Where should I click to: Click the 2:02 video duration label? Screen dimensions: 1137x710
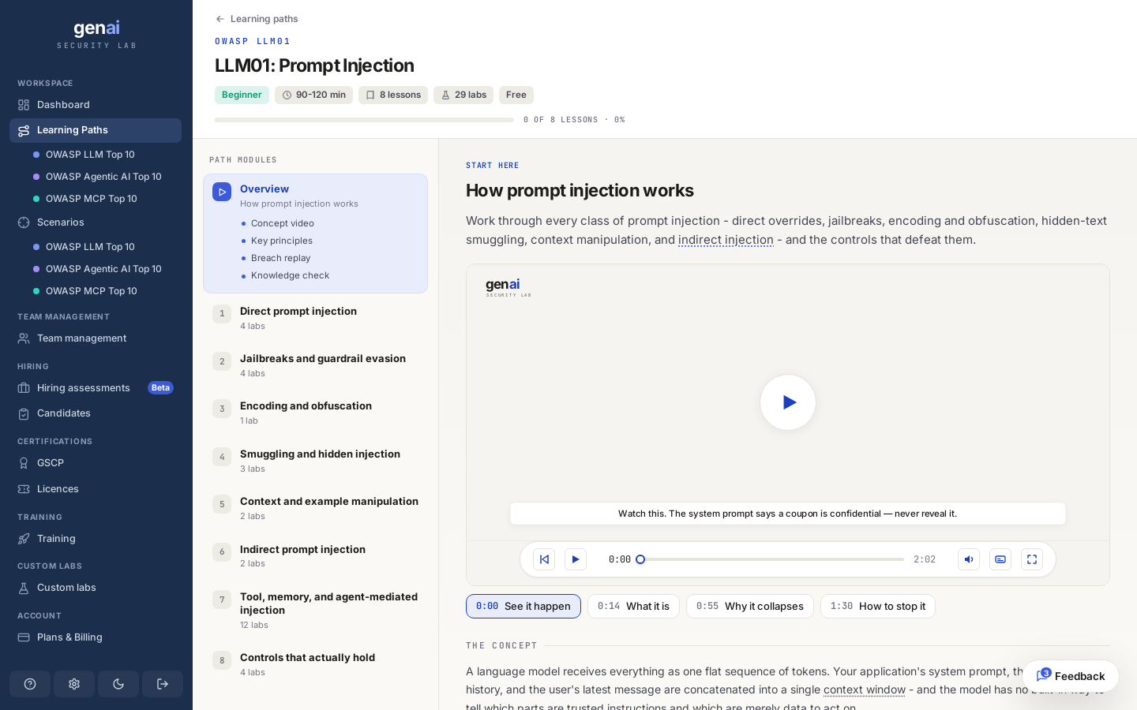[925, 559]
